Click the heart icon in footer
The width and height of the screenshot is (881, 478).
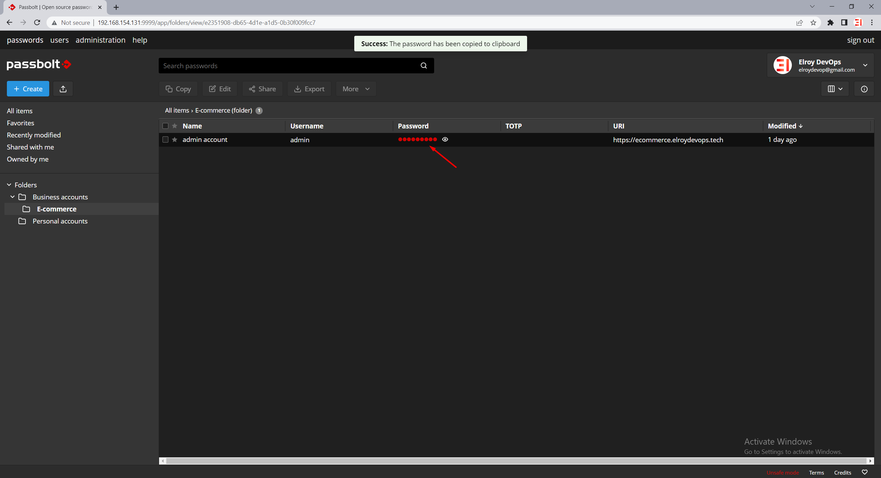(x=864, y=472)
